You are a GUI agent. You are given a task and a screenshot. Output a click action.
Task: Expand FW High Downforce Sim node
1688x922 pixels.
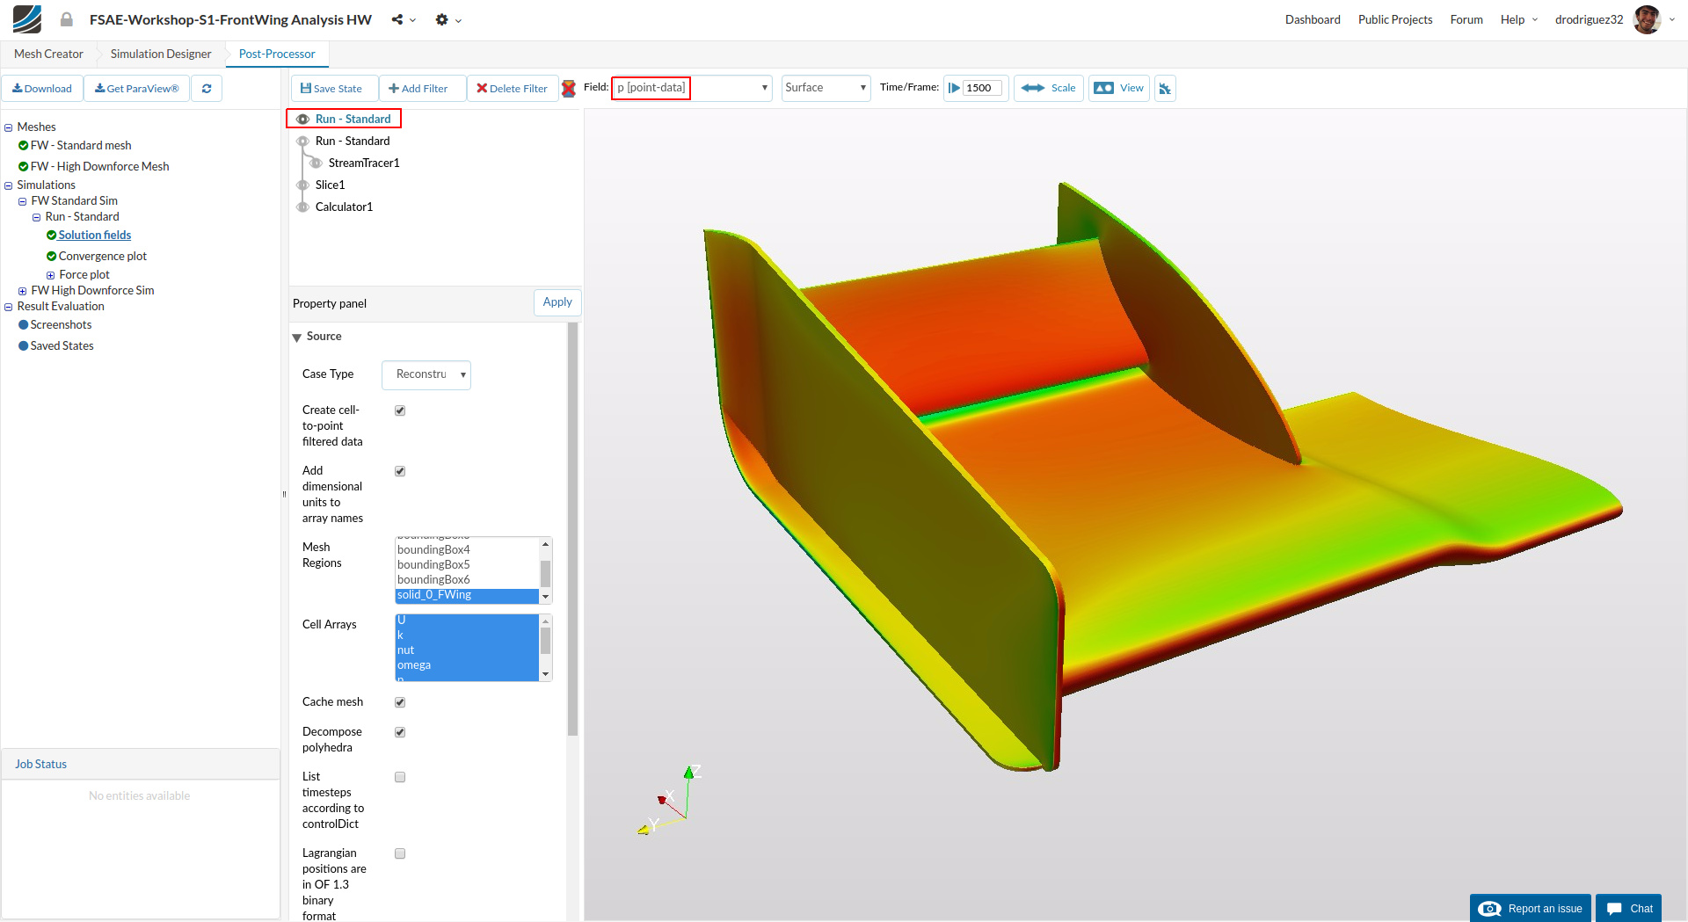click(x=23, y=292)
